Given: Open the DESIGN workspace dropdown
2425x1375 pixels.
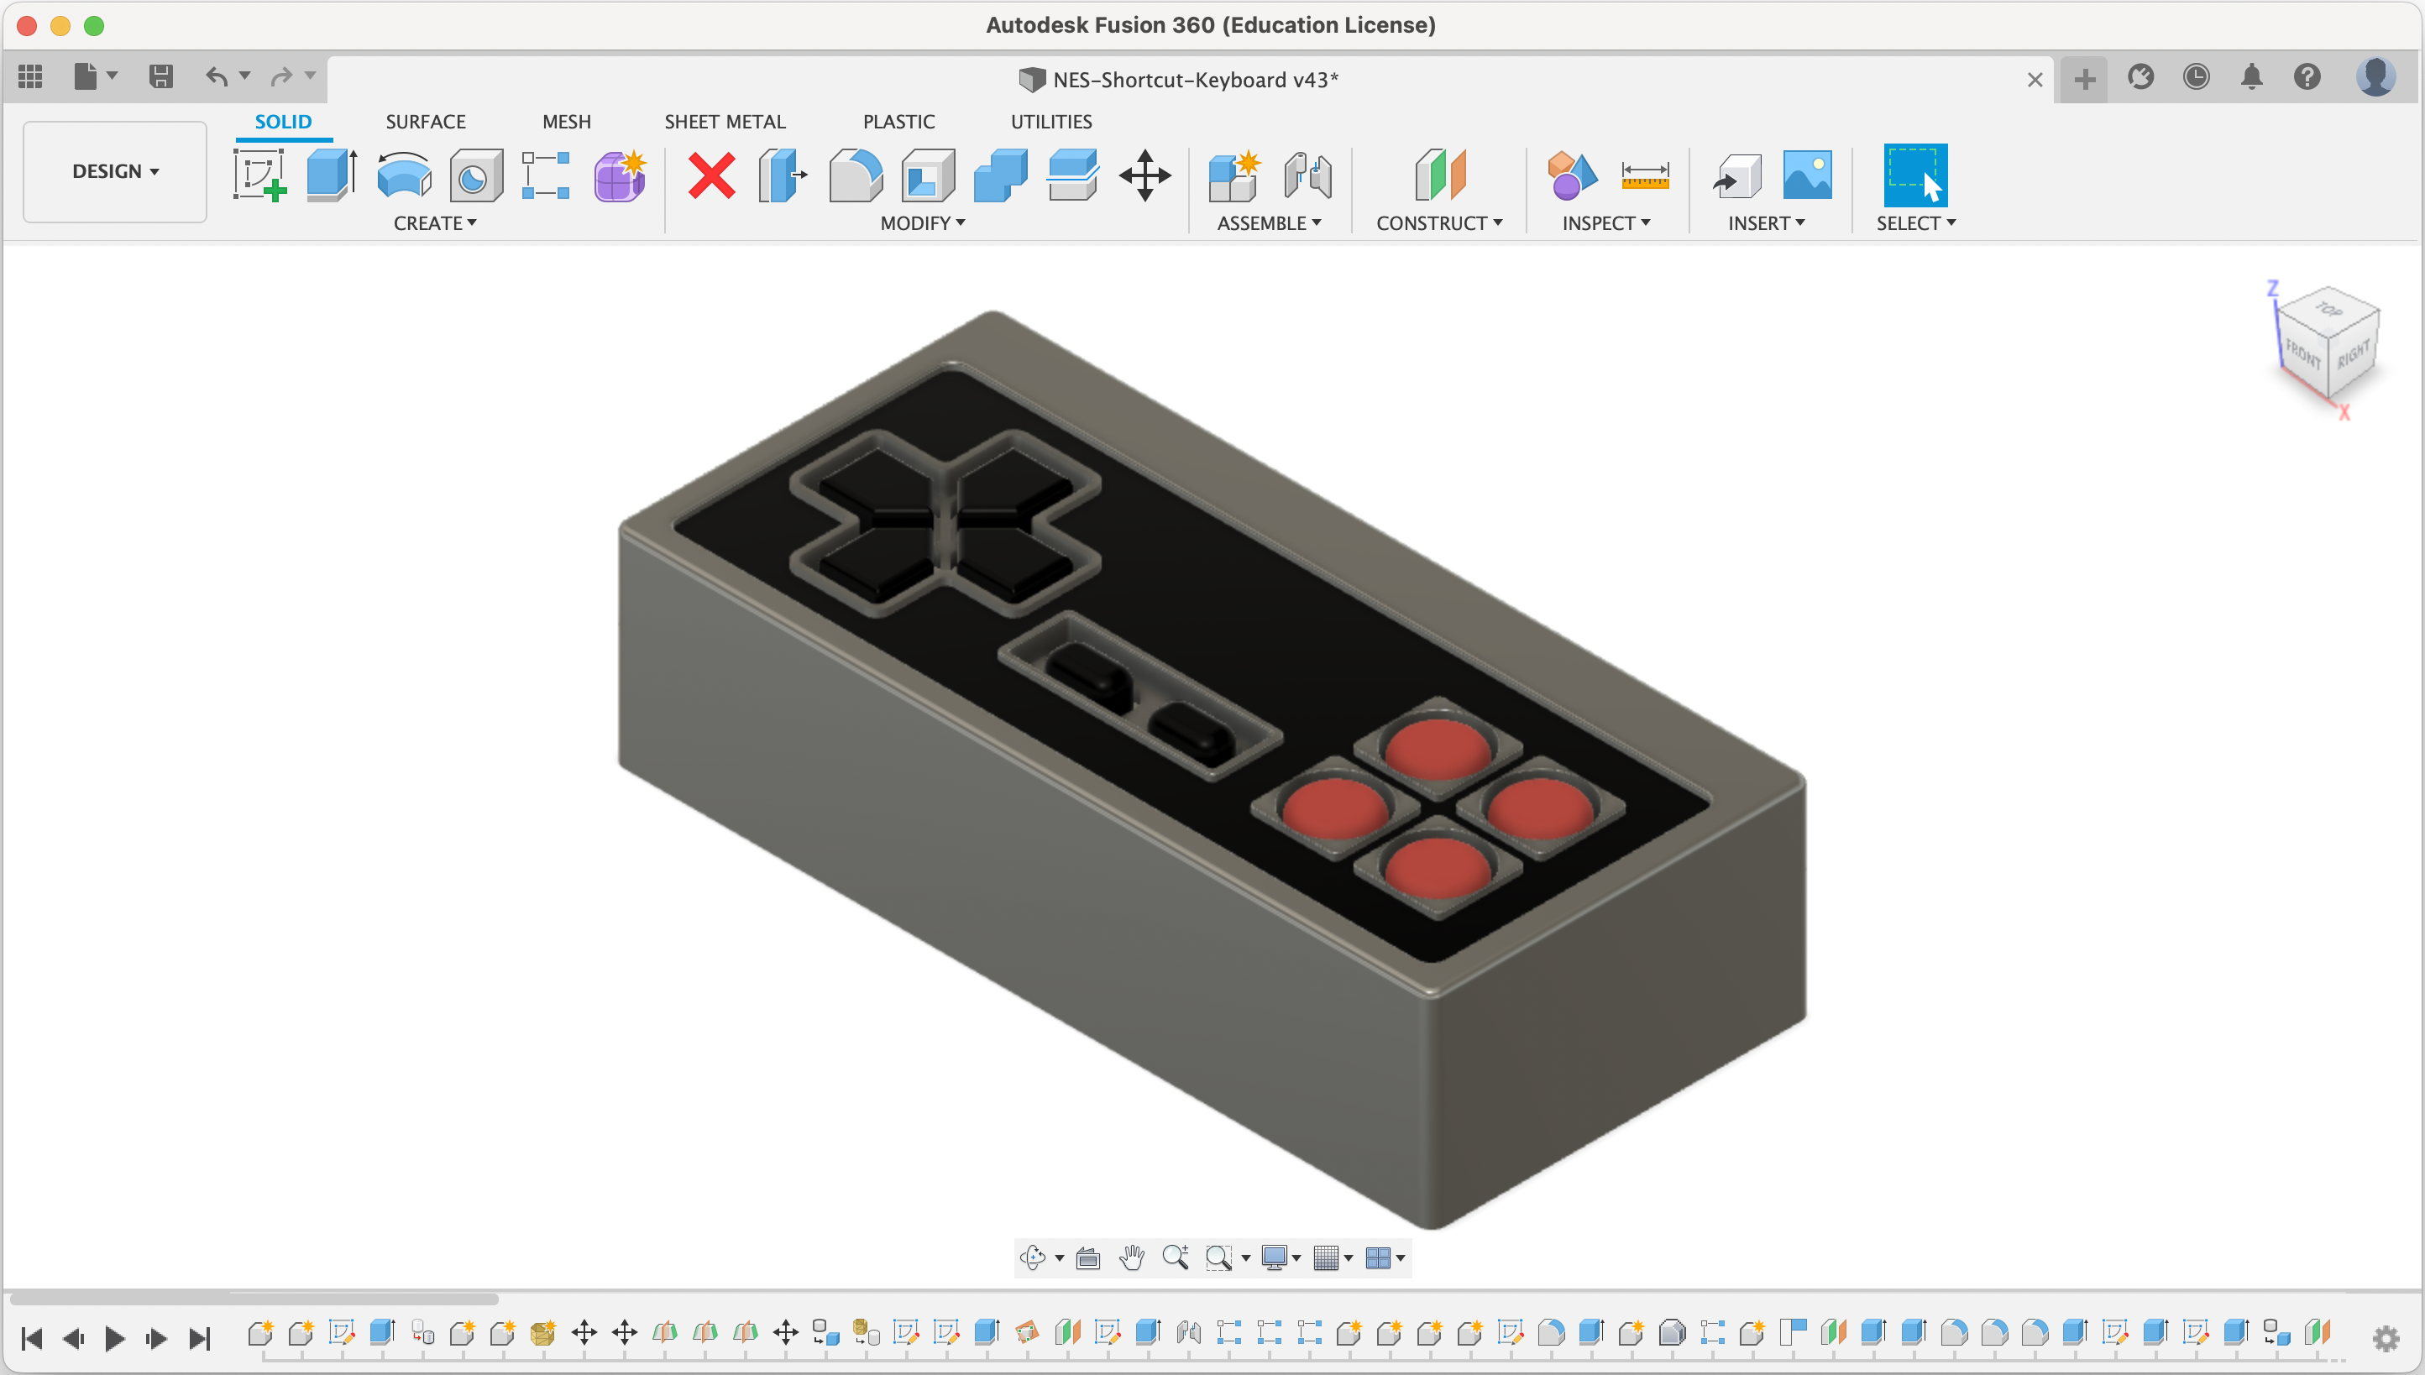Looking at the screenshot, I should 115,171.
